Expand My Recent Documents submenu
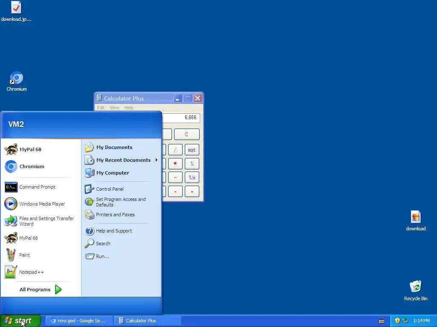This screenshot has height=327, width=437. point(121,160)
